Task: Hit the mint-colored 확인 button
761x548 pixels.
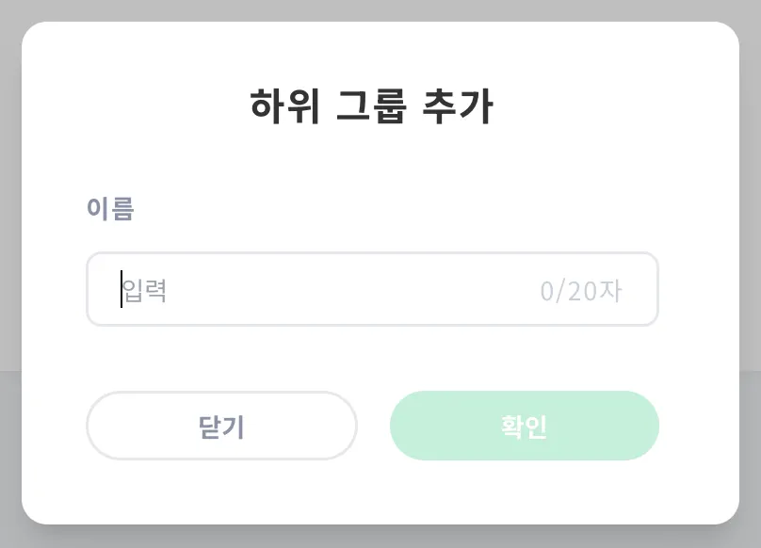Action: (x=524, y=426)
